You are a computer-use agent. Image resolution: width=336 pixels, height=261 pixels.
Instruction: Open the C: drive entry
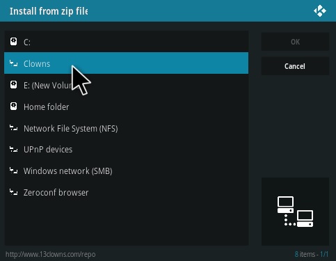[127, 42]
